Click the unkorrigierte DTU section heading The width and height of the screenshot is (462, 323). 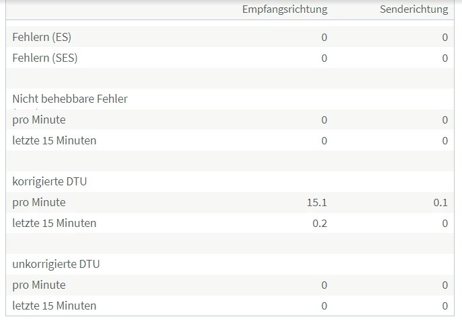[56, 265]
